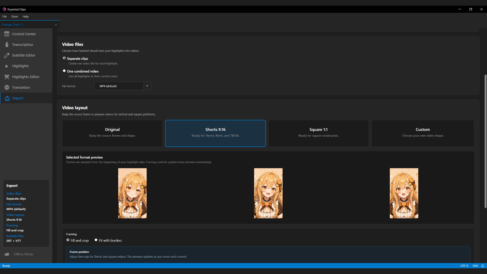Click the third preview thumbnail
Viewport: 487px width, 274px height.
coord(404,193)
